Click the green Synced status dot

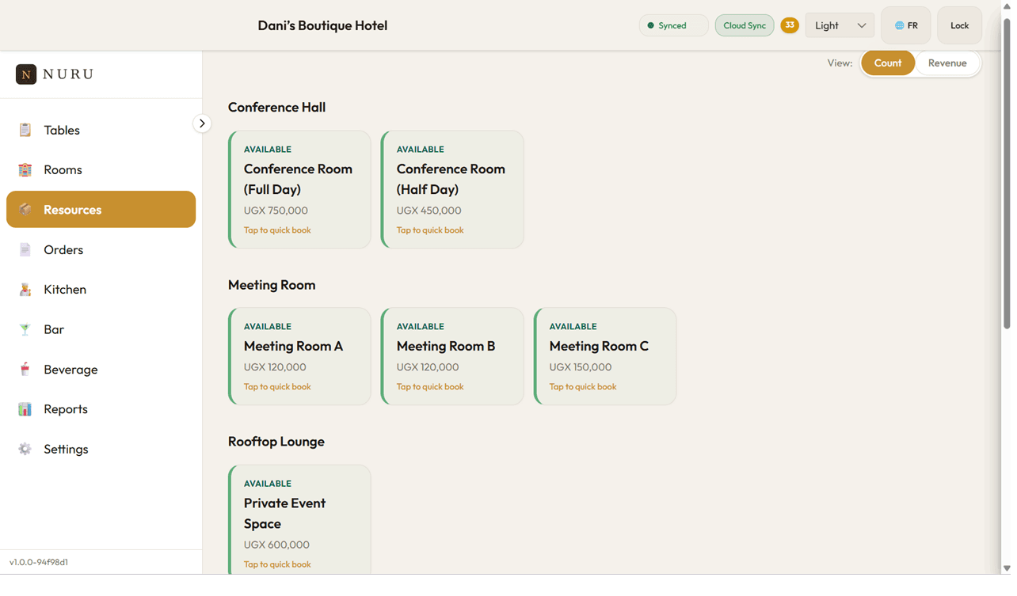651,25
